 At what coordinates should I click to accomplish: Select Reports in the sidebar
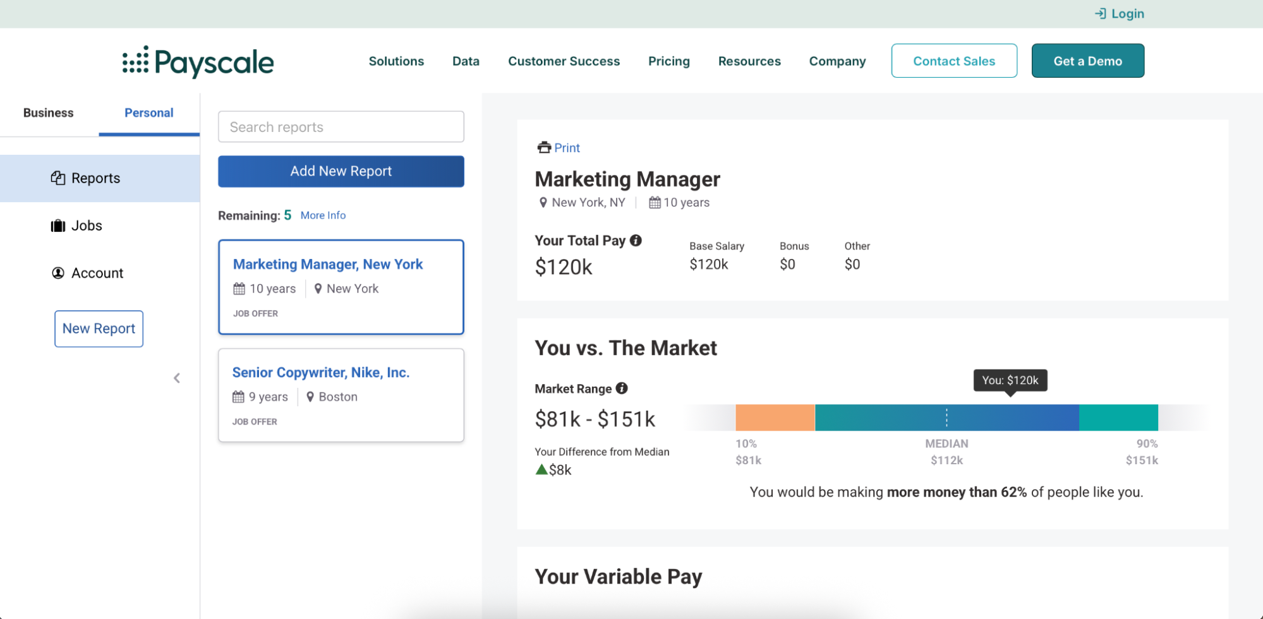point(100,178)
